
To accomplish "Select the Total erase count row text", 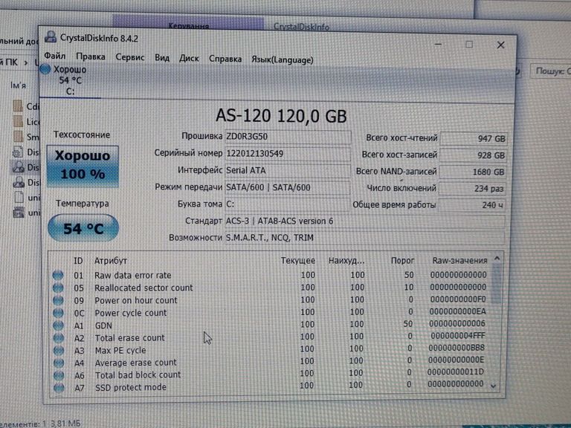I will pos(129,338).
